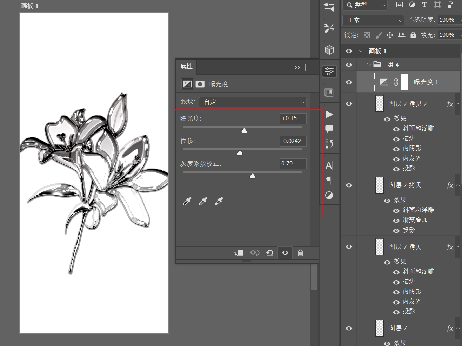Lock image pixels brush icon

tap(379, 35)
